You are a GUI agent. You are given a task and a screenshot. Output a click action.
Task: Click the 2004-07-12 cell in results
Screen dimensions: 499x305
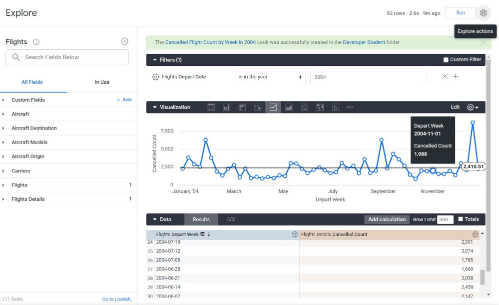coord(168,251)
